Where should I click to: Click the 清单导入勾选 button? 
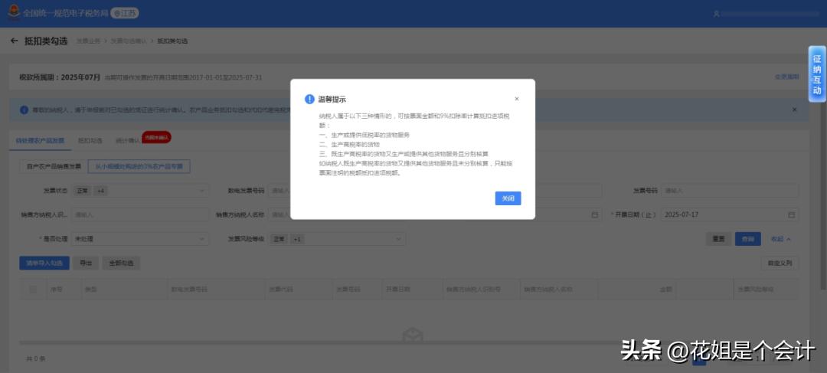tap(44, 263)
